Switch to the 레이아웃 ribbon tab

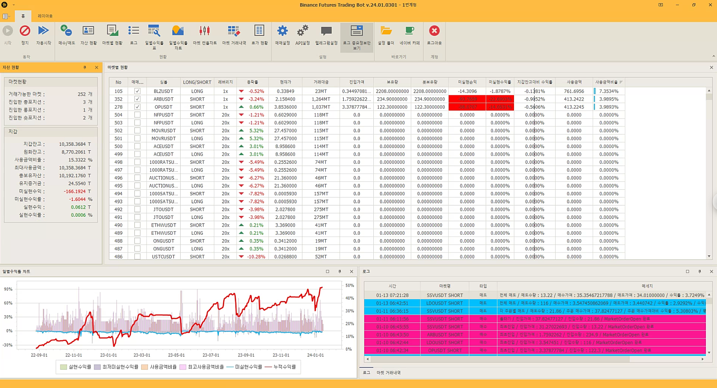[x=45, y=16]
